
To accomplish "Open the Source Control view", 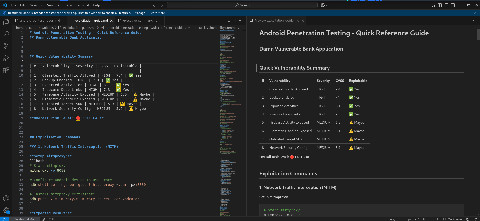I will click(x=6, y=46).
